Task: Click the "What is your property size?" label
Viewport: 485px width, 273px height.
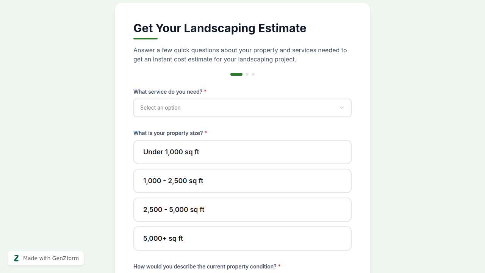Action: [x=168, y=133]
